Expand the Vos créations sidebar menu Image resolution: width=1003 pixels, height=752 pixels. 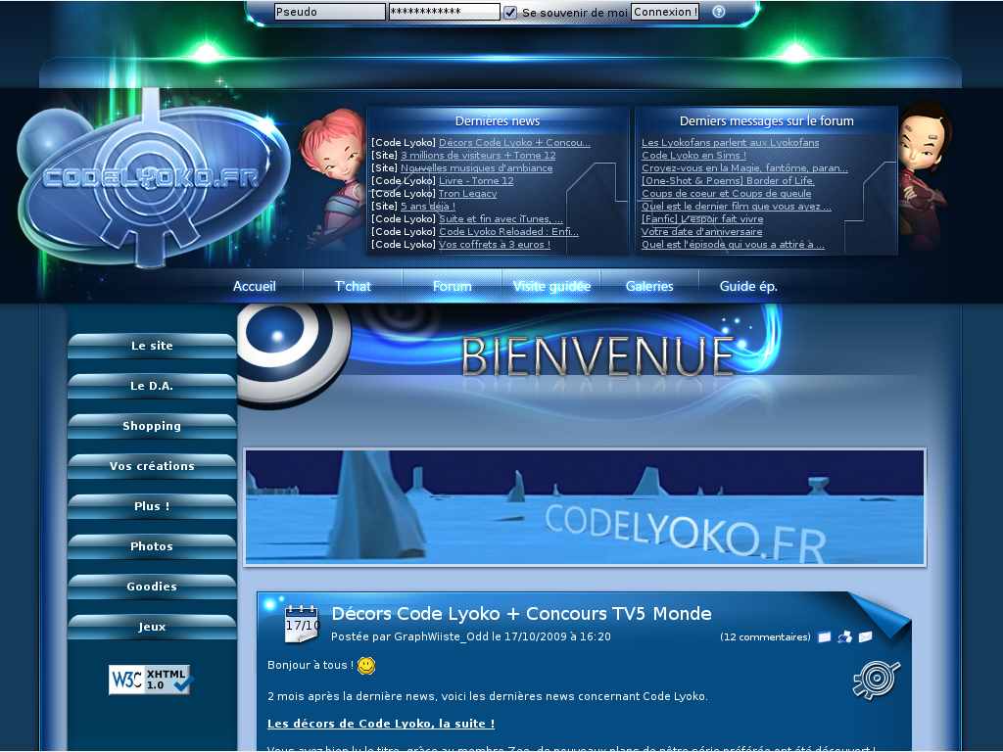tap(152, 466)
